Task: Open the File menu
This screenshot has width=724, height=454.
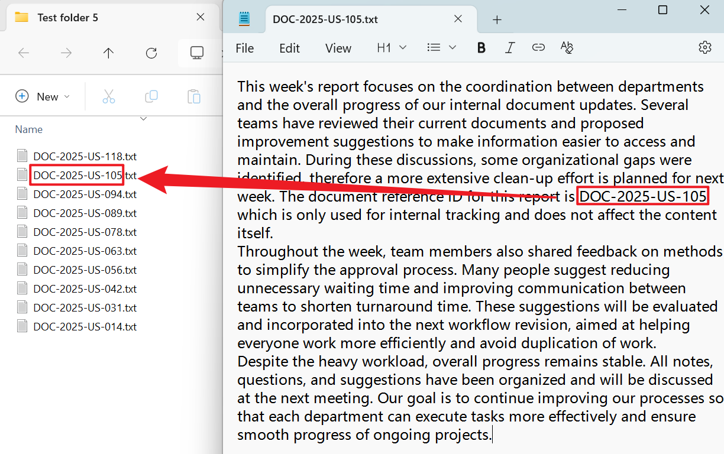Action: [244, 48]
